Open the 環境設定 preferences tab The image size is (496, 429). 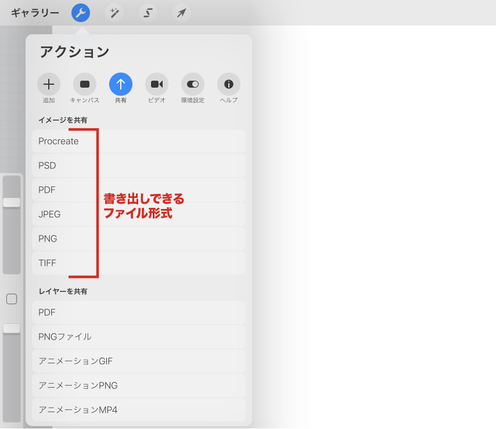click(x=193, y=88)
